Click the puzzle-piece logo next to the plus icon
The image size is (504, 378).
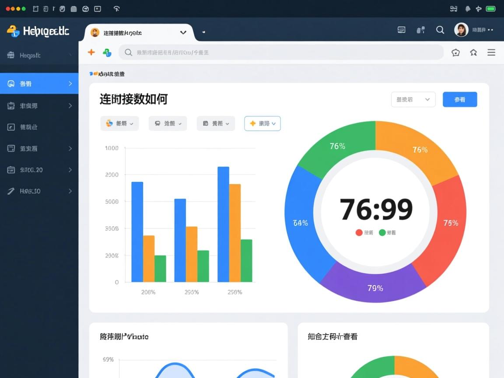107,52
